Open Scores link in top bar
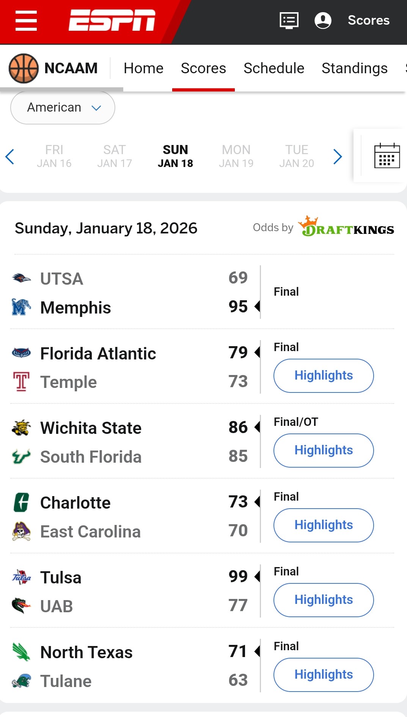This screenshot has width=407, height=717. point(368,20)
